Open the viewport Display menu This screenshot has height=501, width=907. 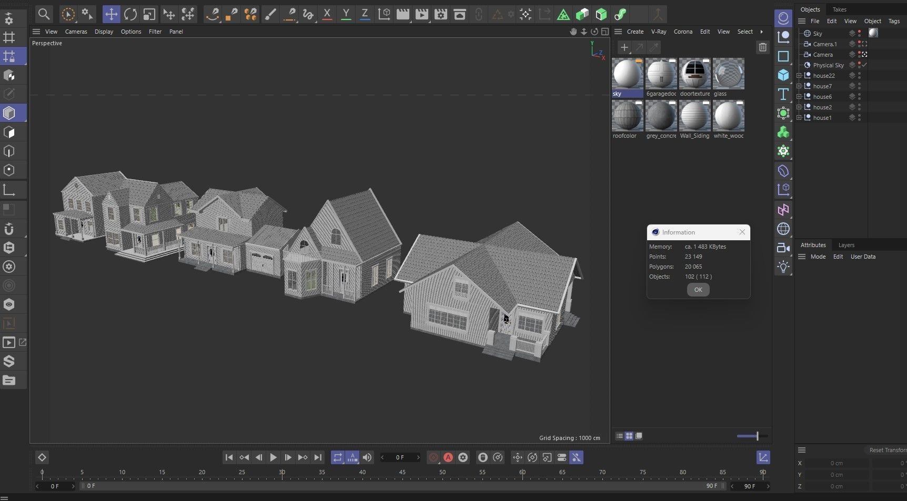pos(104,32)
